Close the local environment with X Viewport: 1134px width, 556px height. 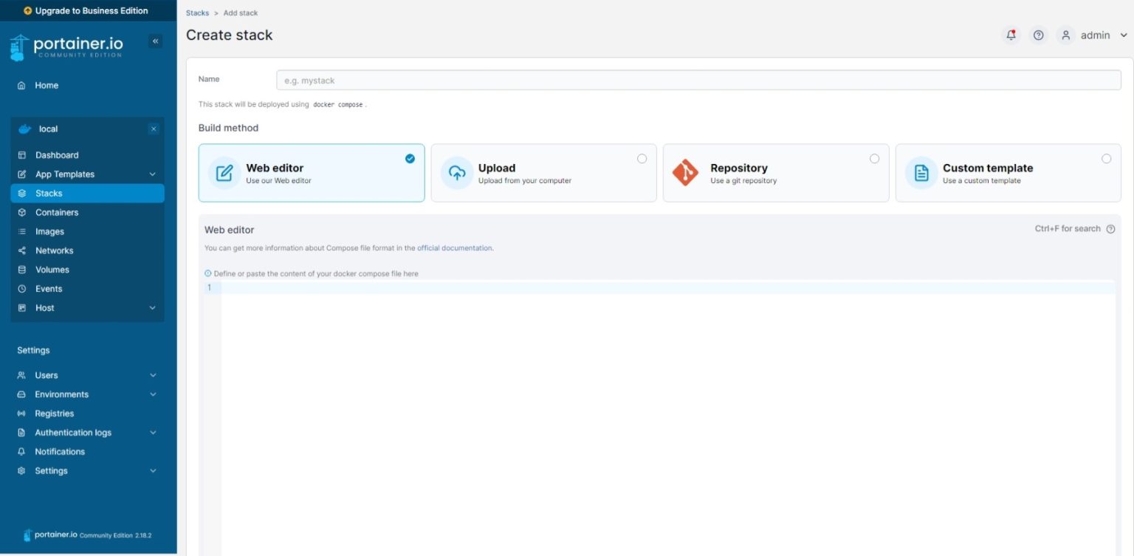coord(154,129)
